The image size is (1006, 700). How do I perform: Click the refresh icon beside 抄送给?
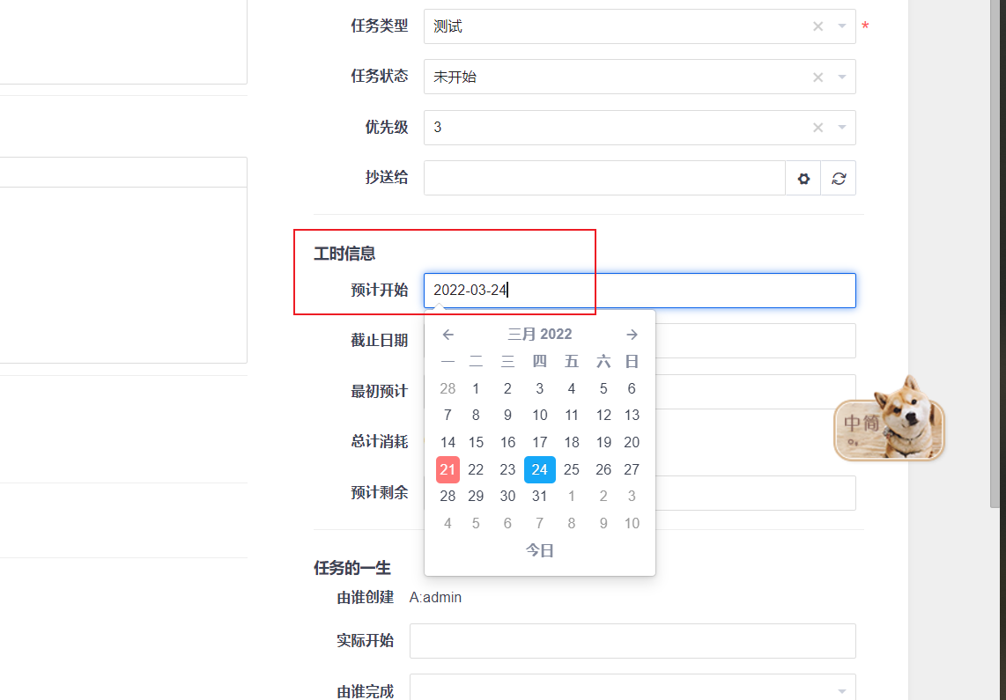point(839,178)
